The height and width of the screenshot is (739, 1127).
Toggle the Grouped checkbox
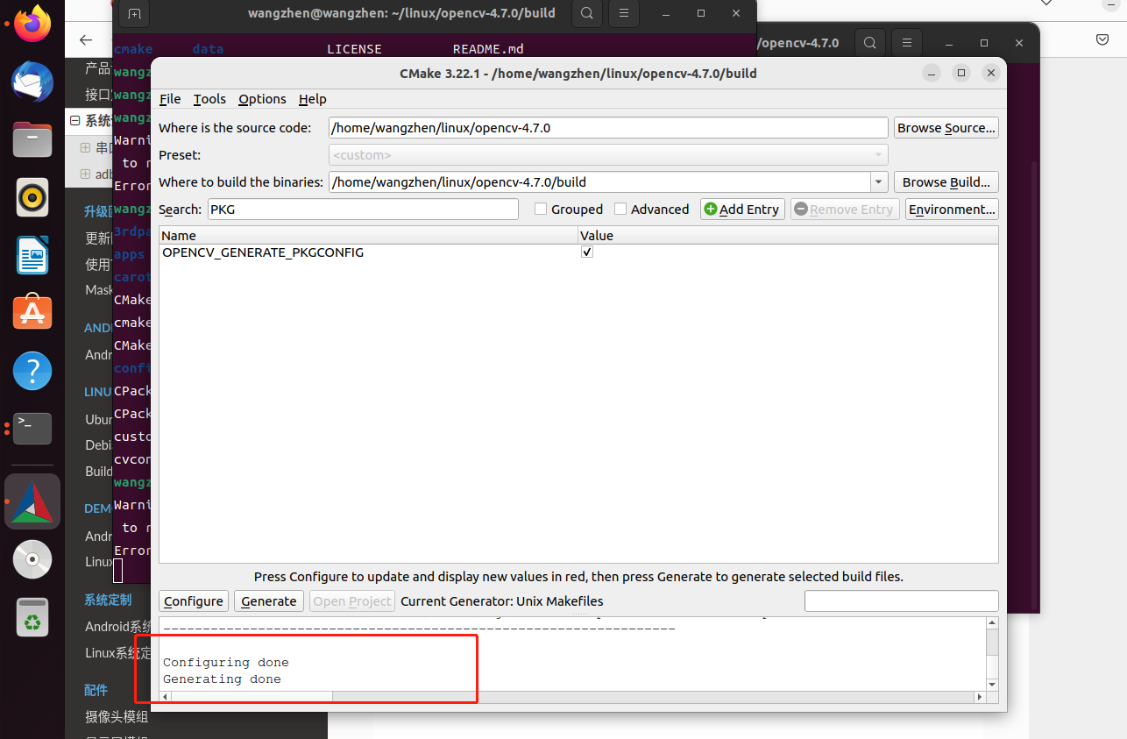point(541,209)
